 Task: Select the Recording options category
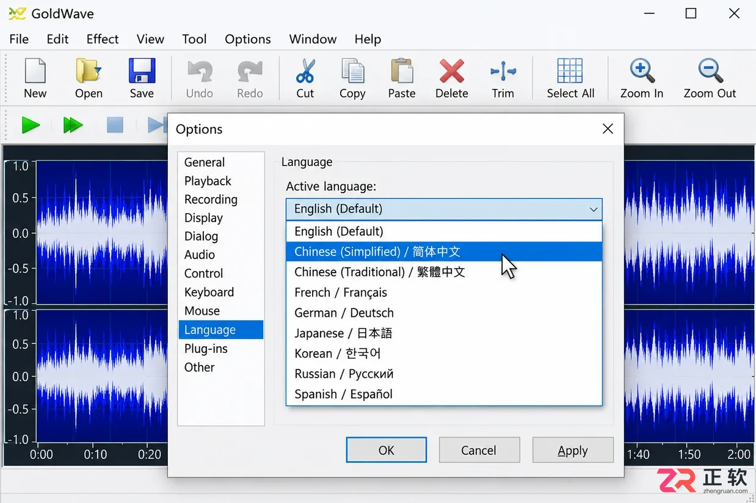click(x=221, y=199)
